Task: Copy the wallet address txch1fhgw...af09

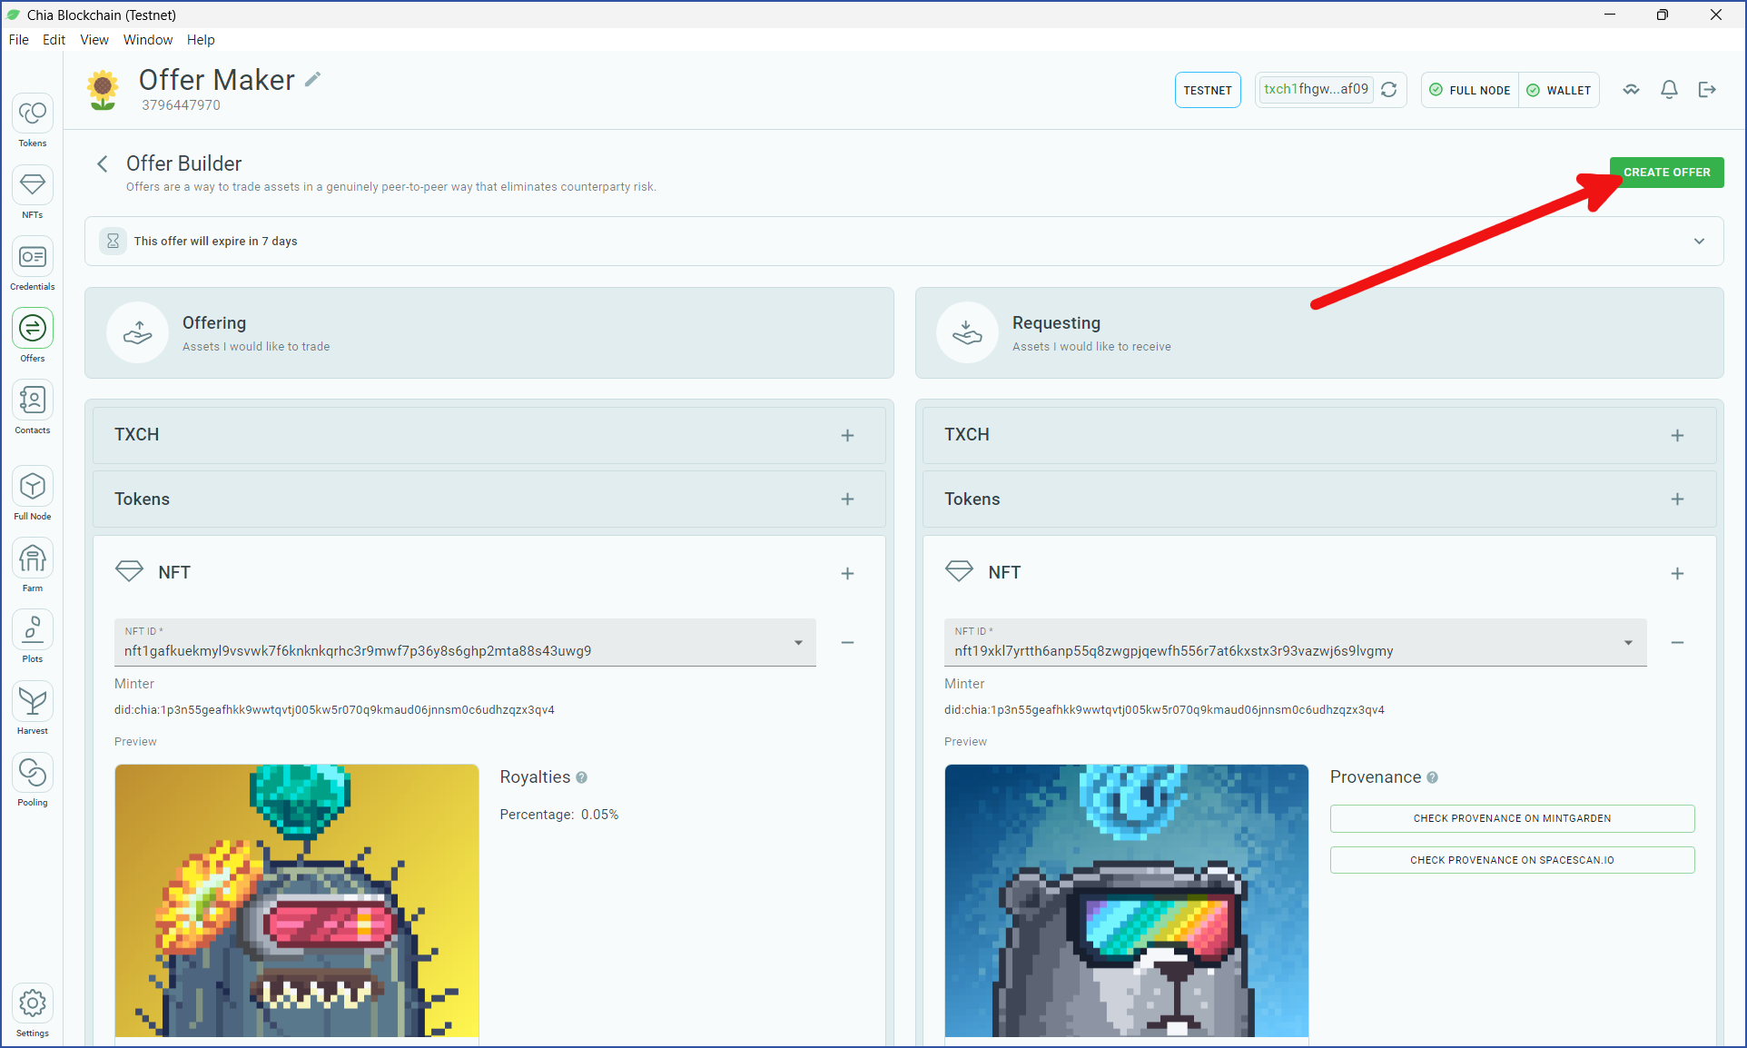Action: coord(1316,89)
